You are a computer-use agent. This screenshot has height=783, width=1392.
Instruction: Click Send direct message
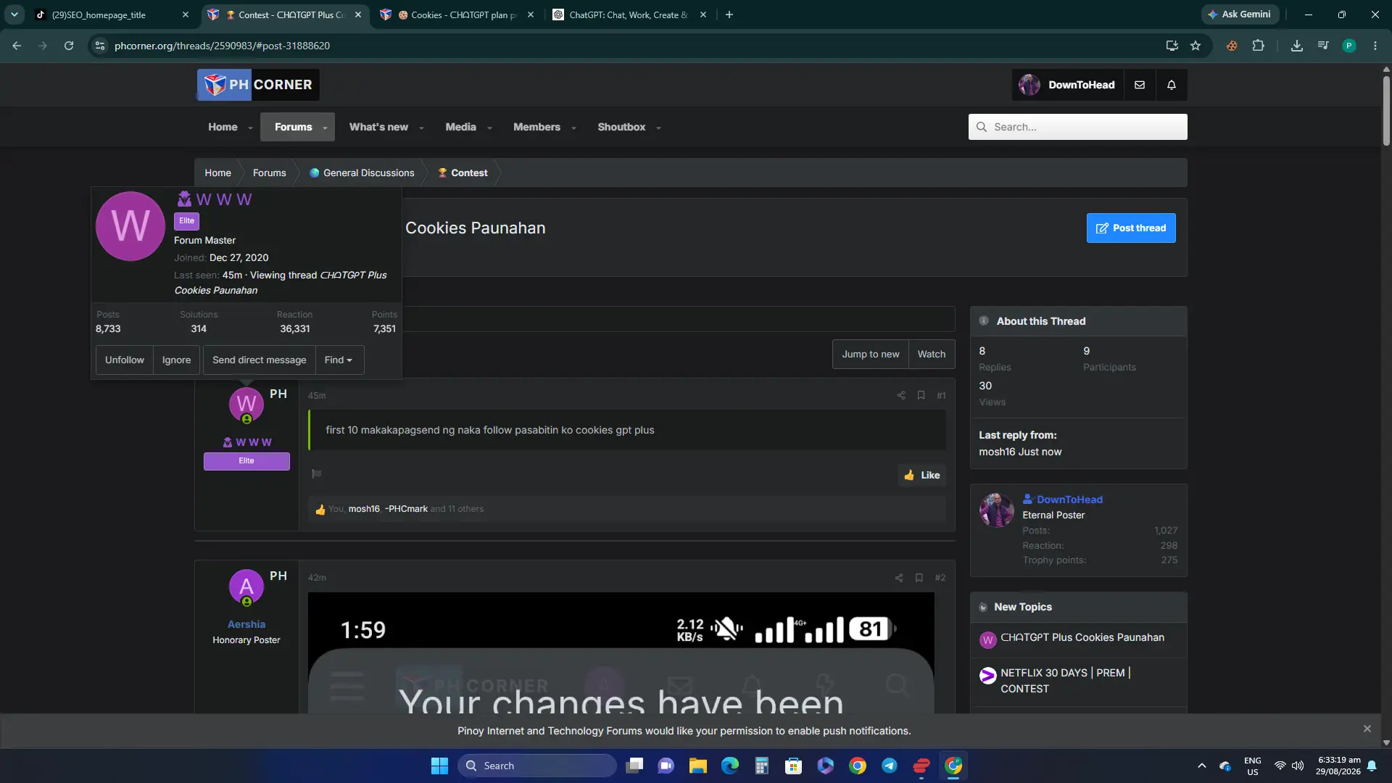click(x=260, y=360)
